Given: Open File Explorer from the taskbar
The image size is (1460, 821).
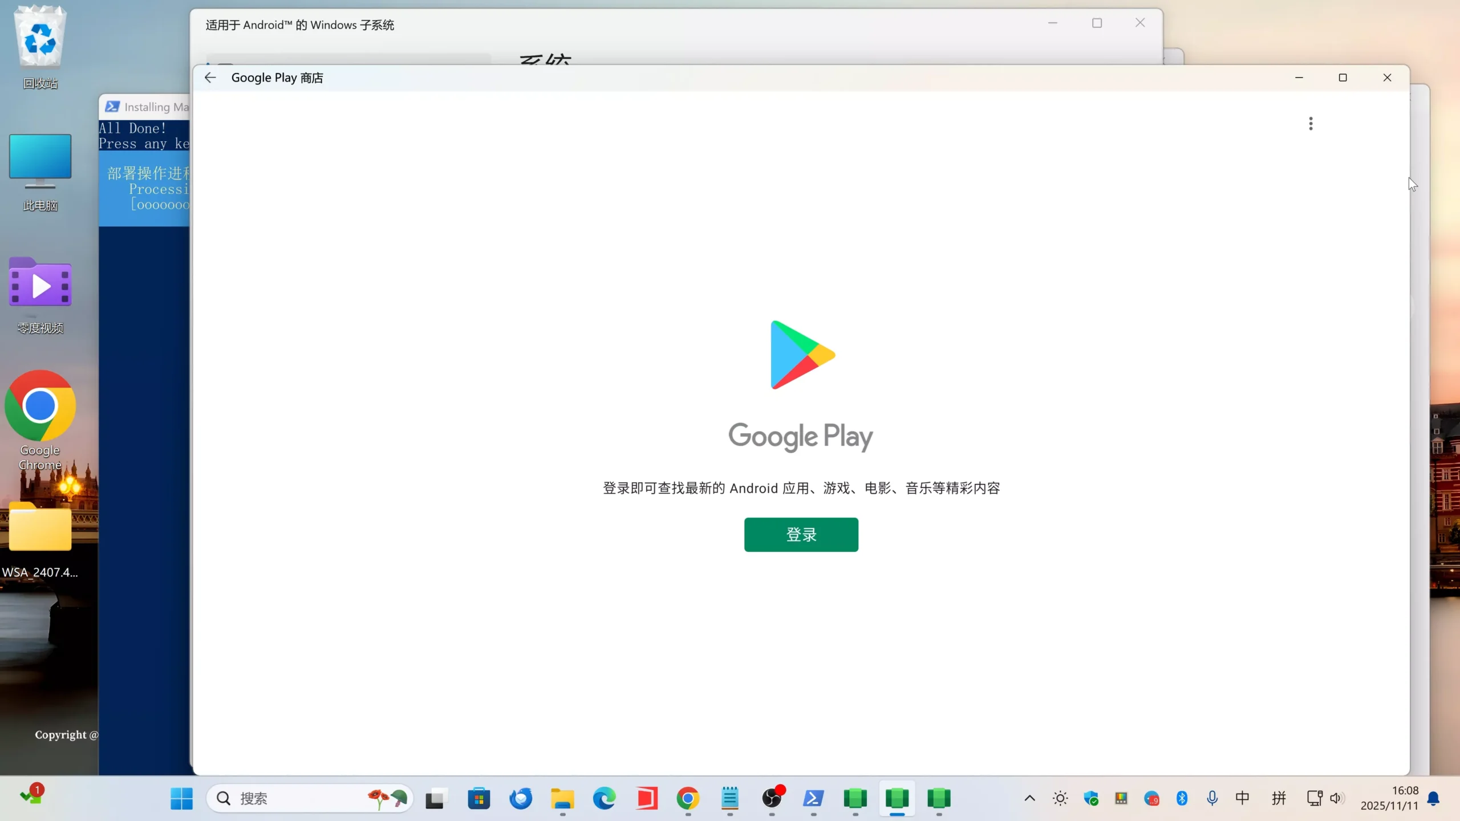Looking at the screenshot, I should (x=562, y=798).
